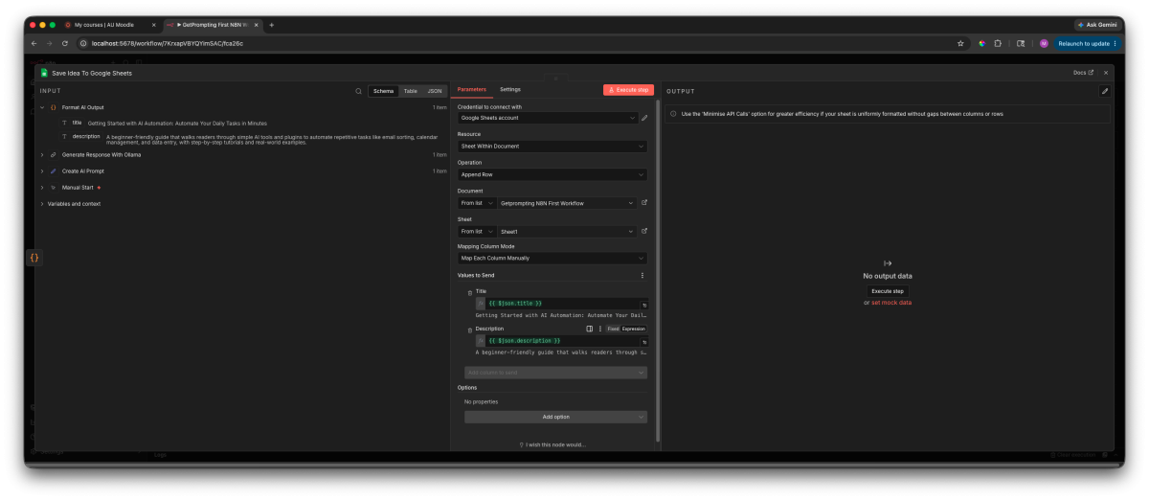Screen dimensions: 1149x500
Task: Go back in browser history
Action: tap(34, 43)
